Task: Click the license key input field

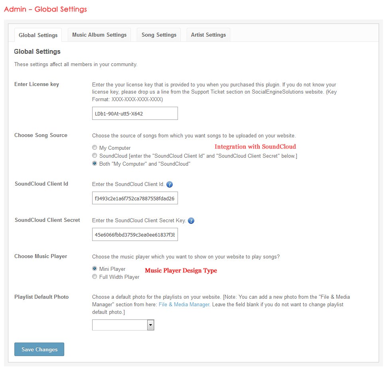Action: (x=135, y=114)
